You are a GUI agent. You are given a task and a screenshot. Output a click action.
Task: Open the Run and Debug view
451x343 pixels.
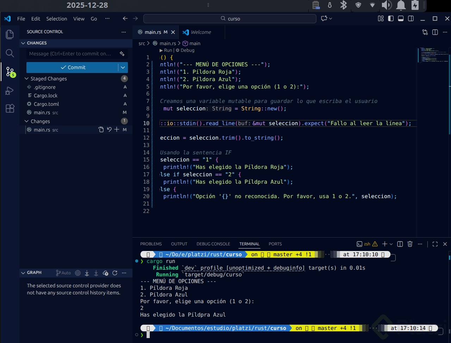pos(10,91)
